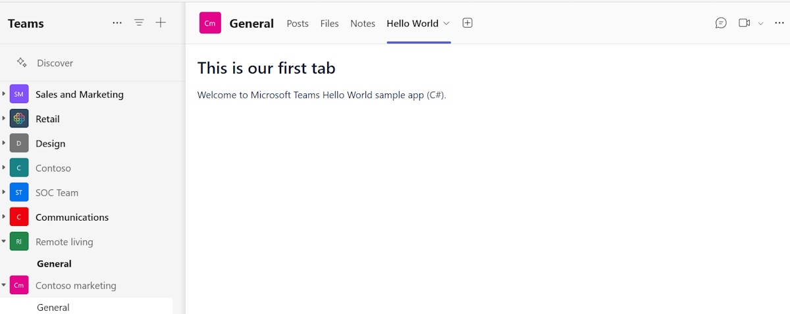
Task: Click the "This is our first tab" heading
Action: click(x=266, y=68)
